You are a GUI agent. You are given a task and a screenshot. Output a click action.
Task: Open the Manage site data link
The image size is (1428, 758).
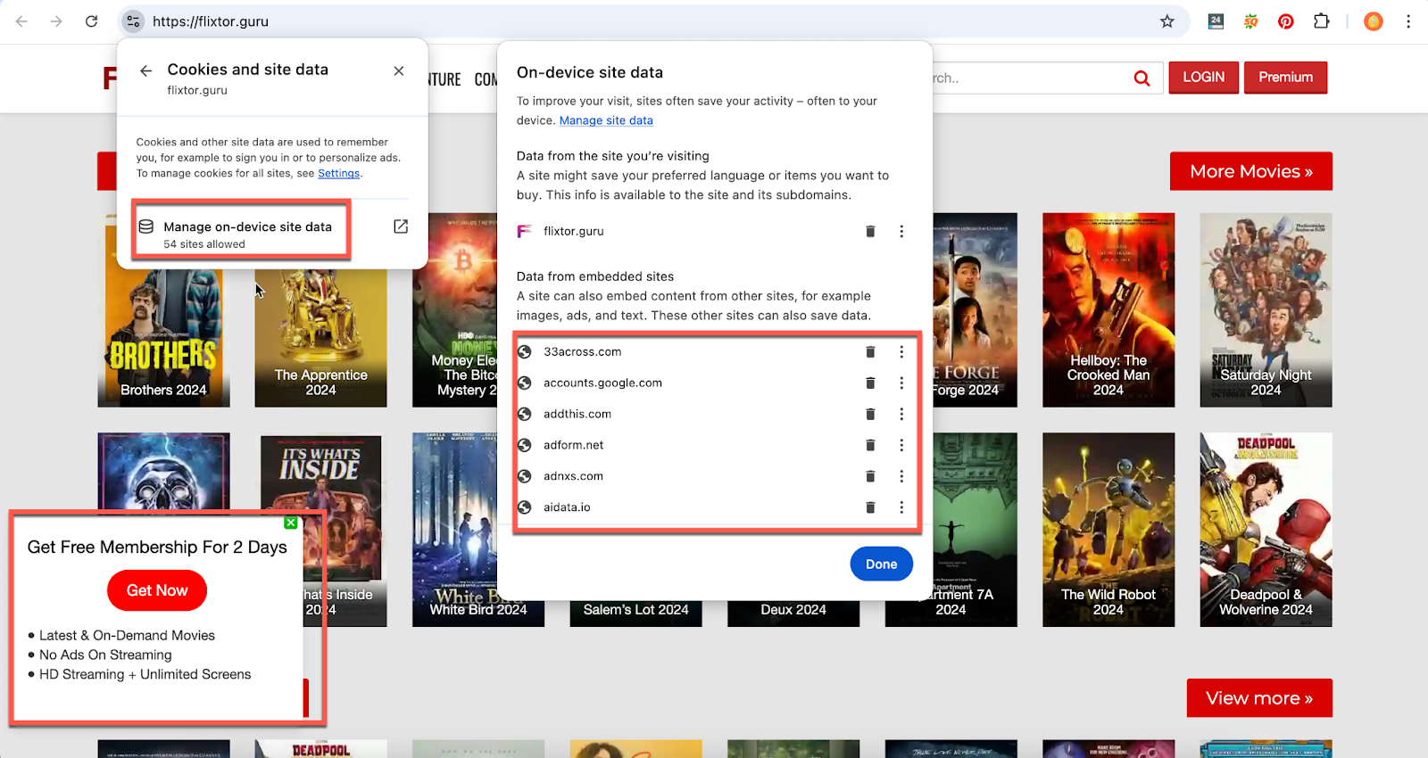[606, 120]
